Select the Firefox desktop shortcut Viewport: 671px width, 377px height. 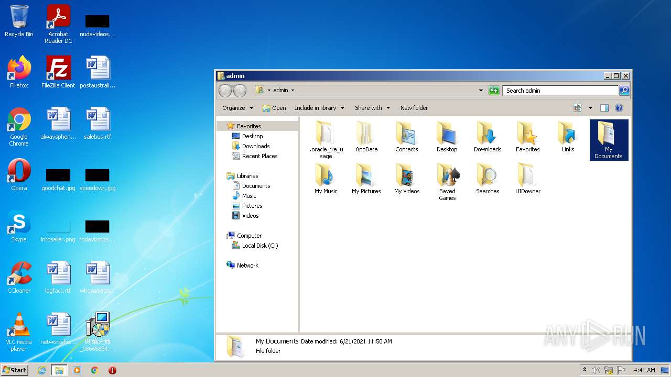click(x=19, y=72)
